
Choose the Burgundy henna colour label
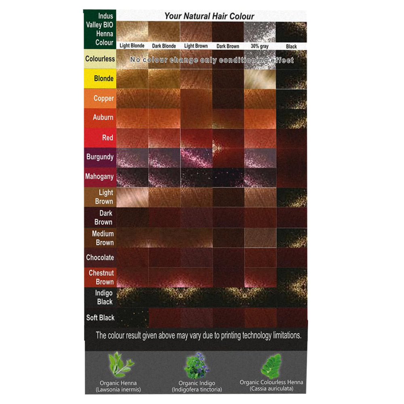click(100, 158)
